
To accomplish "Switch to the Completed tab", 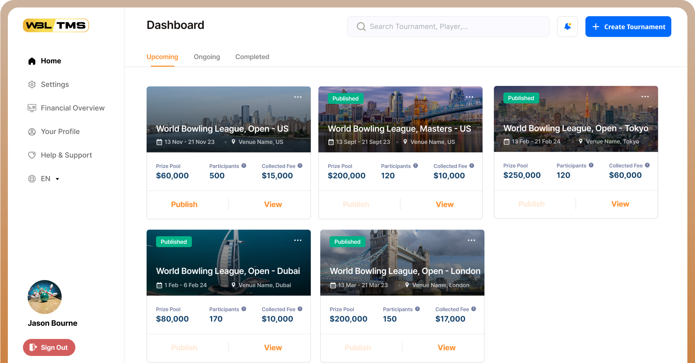I will 252,56.
